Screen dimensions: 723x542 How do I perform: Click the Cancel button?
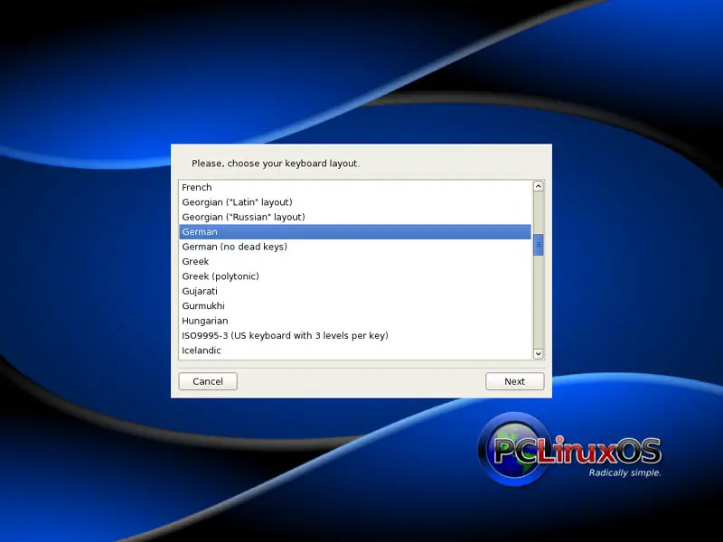(x=208, y=381)
